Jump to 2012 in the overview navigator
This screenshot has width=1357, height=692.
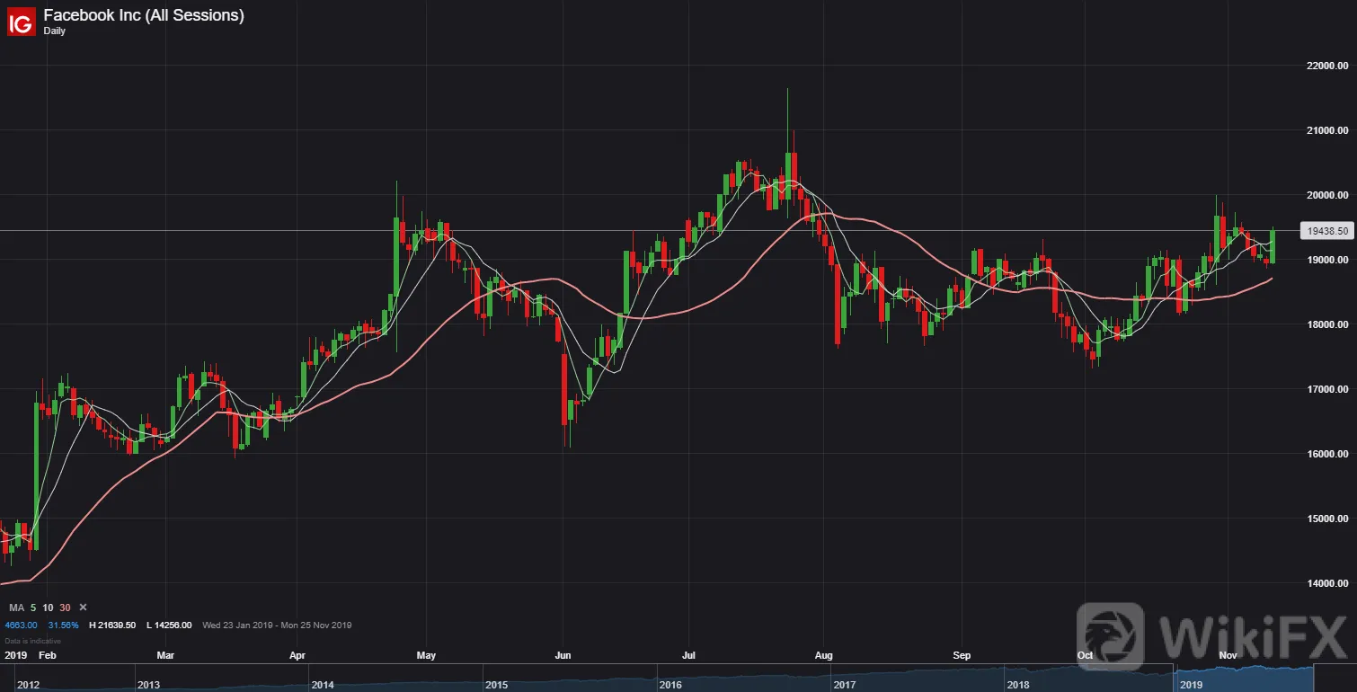tap(28, 685)
